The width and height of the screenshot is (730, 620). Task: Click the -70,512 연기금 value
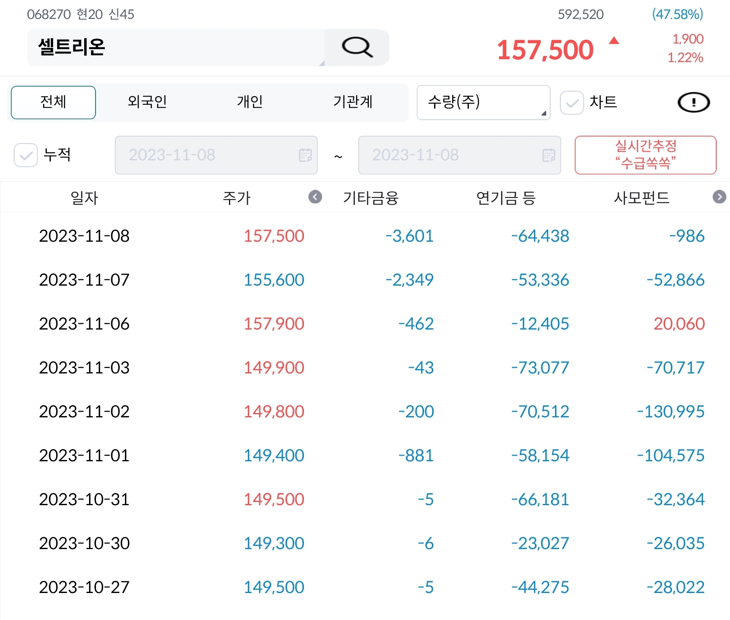540,412
